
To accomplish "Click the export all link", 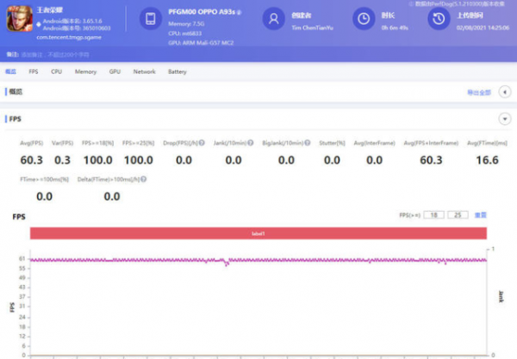I will (x=479, y=93).
